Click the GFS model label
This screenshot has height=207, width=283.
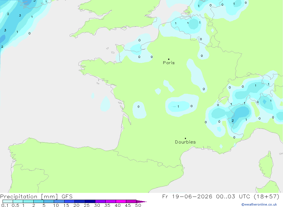click(x=67, y=197)
